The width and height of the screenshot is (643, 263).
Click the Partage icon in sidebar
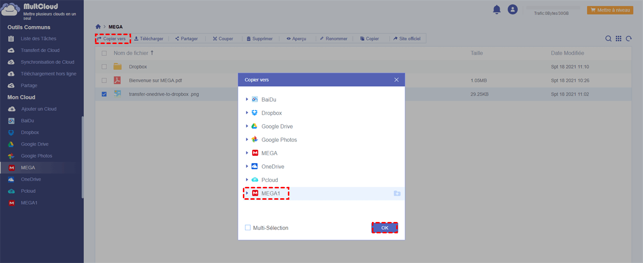click(x=11, y=86)
